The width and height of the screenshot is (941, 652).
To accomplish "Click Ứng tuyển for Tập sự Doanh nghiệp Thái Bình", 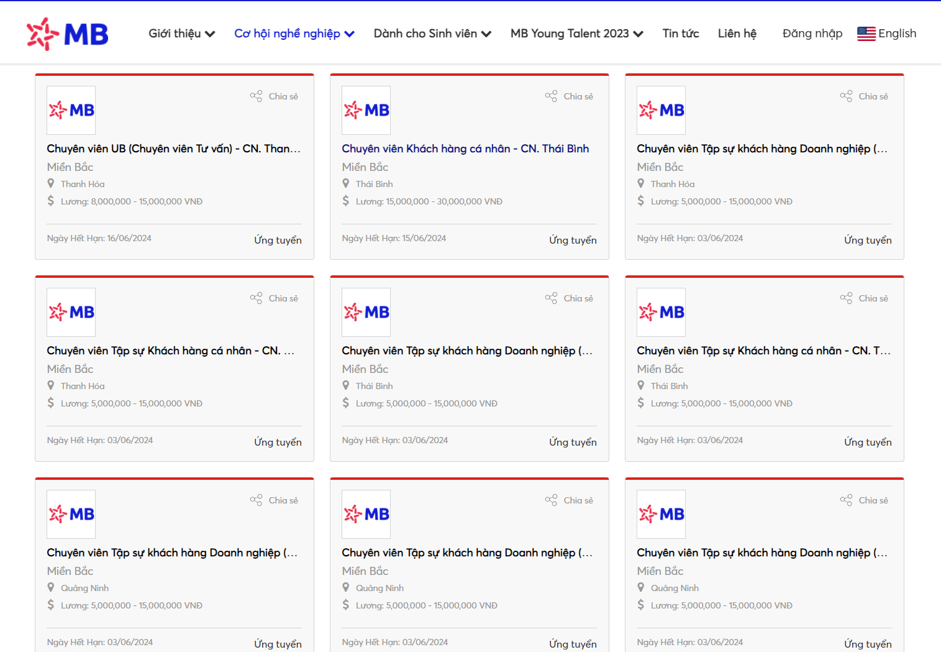I will (573, 442).
